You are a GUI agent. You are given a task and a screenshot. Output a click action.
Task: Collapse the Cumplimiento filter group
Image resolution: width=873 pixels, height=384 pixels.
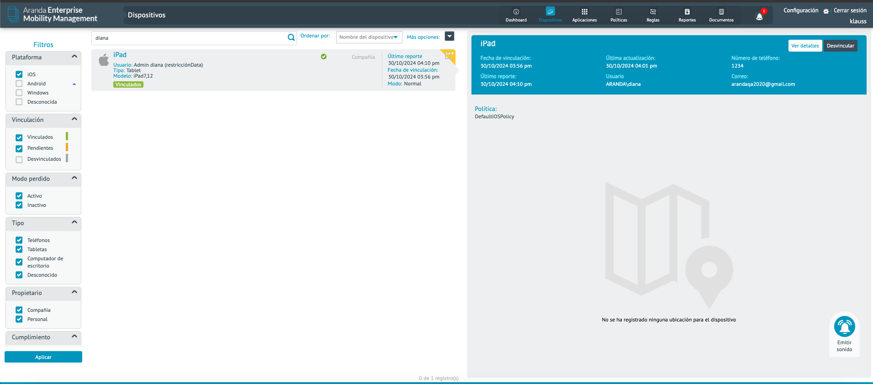pos(74,337)
